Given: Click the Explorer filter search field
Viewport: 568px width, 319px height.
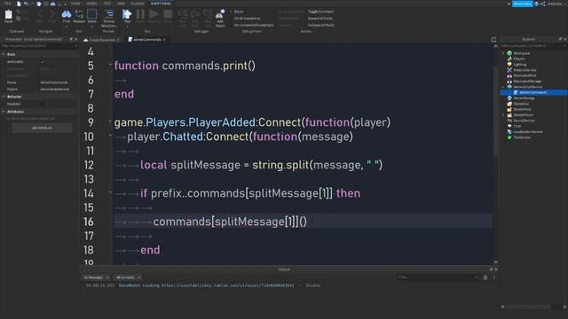Looking at the screenshot, I should [532, 46].
